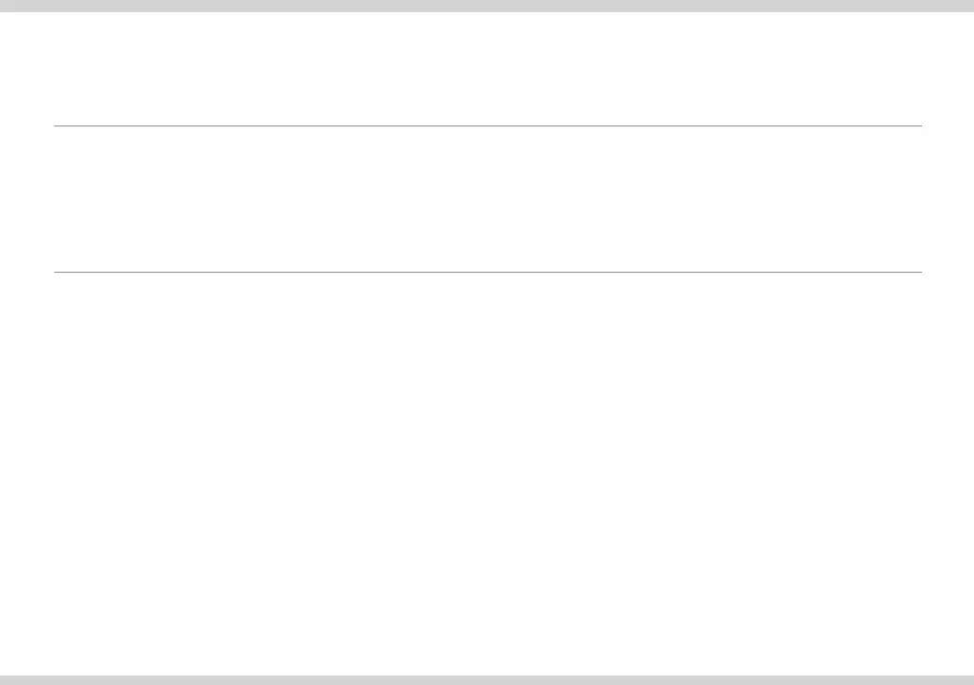Click the white left margin beside the divider lines
This screenshot has width=974, height=685.
coord(26,199)
